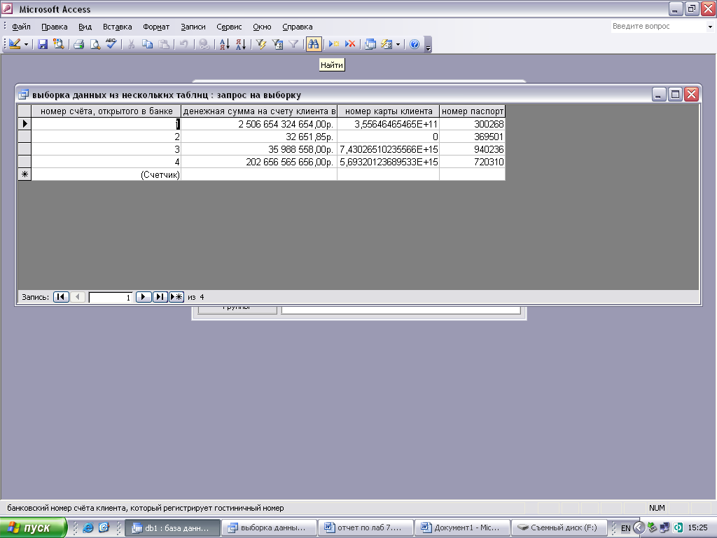Click the Design View icon in toolbar
This screenshot has width=717, height=538.
[x=15, y=44]
